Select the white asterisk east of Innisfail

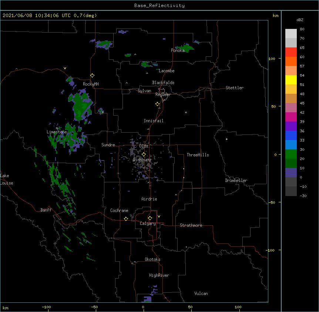coord(186,112)
